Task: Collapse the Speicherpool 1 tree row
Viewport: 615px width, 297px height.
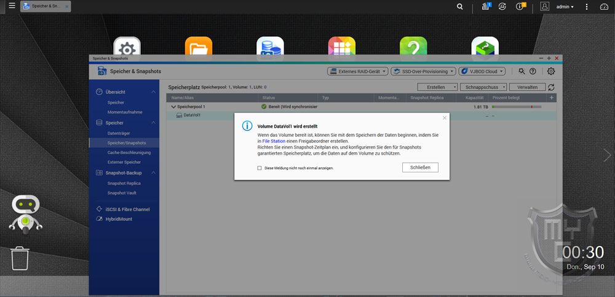Action: pyautogui.click(x=174, y=107)
